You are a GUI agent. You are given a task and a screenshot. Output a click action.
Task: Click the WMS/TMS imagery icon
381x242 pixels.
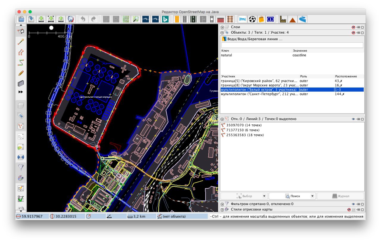[x=126, y=19]
